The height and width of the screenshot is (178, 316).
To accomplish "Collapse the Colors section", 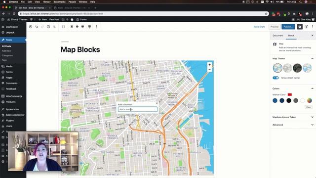I will click(312, 89).
